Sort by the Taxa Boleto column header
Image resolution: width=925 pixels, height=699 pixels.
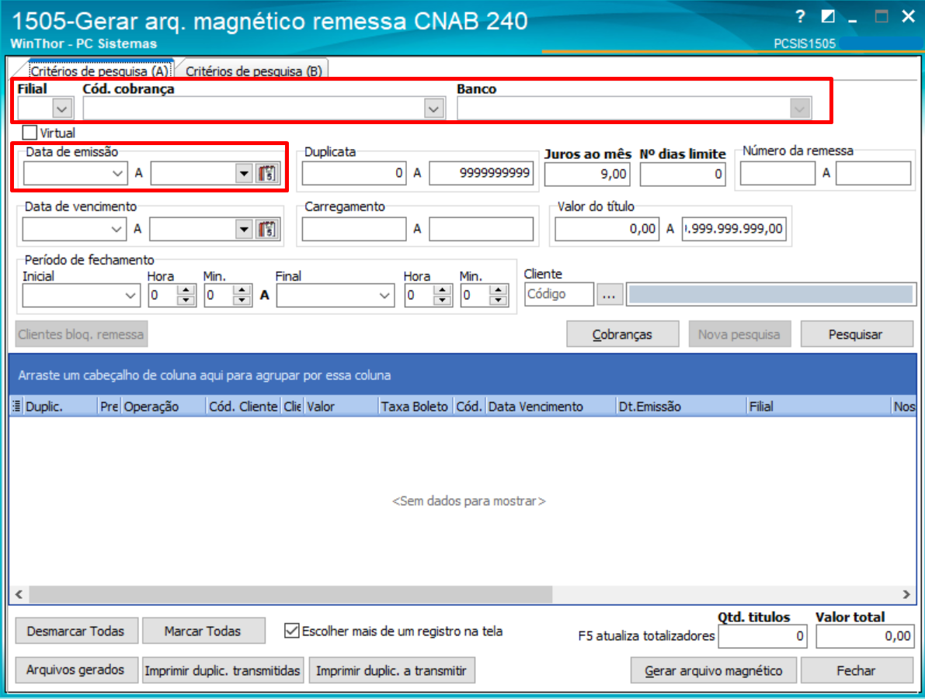coord(415,406)
